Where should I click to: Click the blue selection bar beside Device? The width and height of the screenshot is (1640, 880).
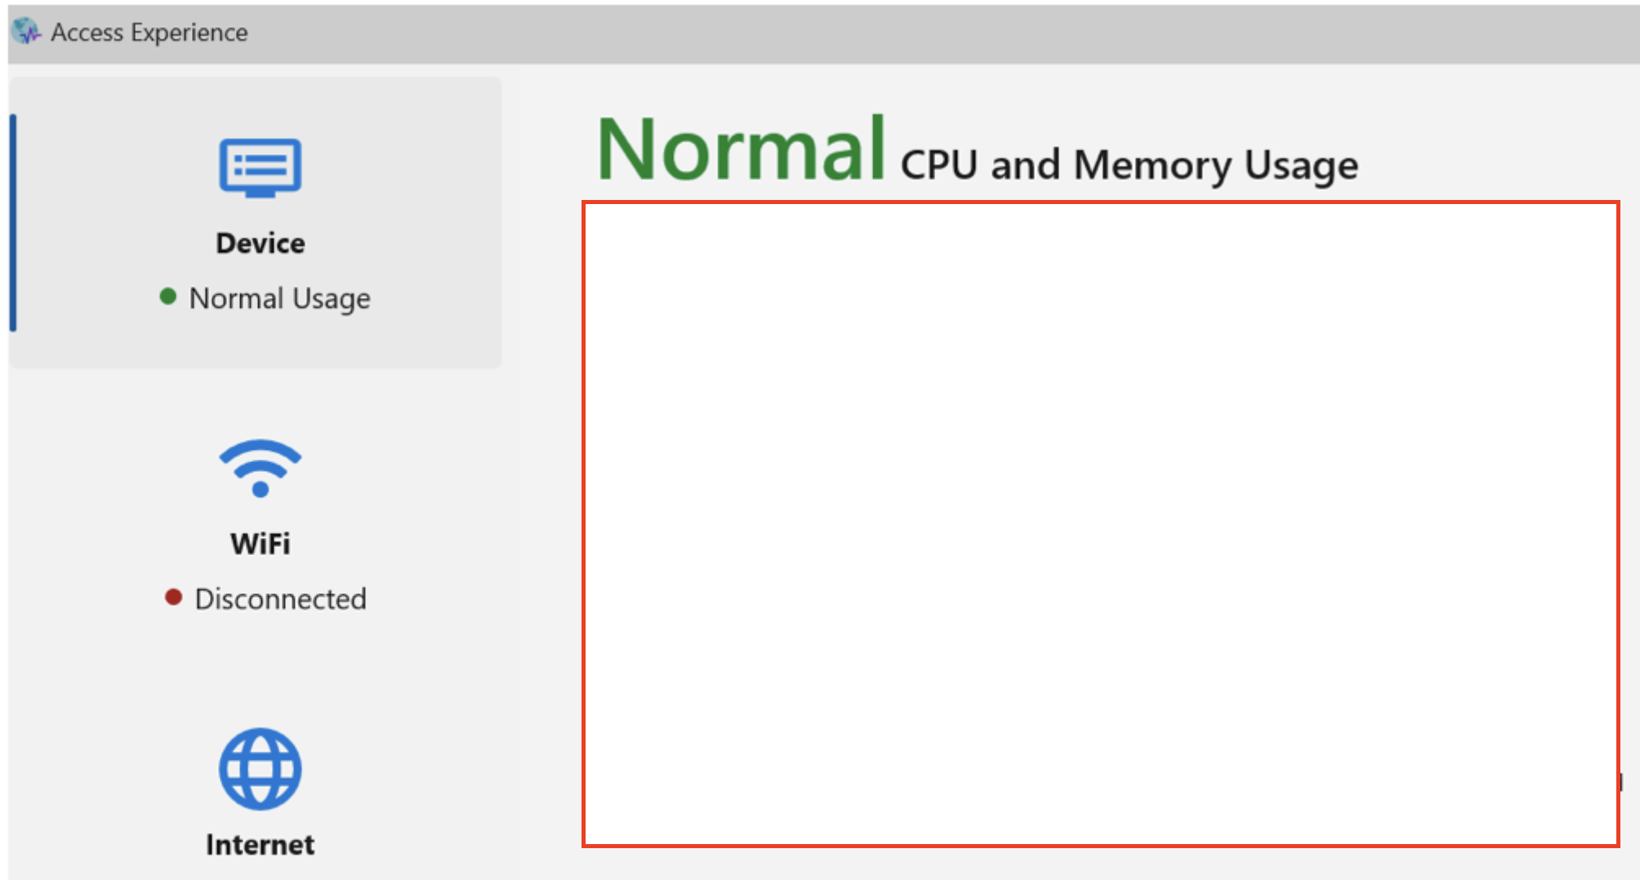point(13,220)
